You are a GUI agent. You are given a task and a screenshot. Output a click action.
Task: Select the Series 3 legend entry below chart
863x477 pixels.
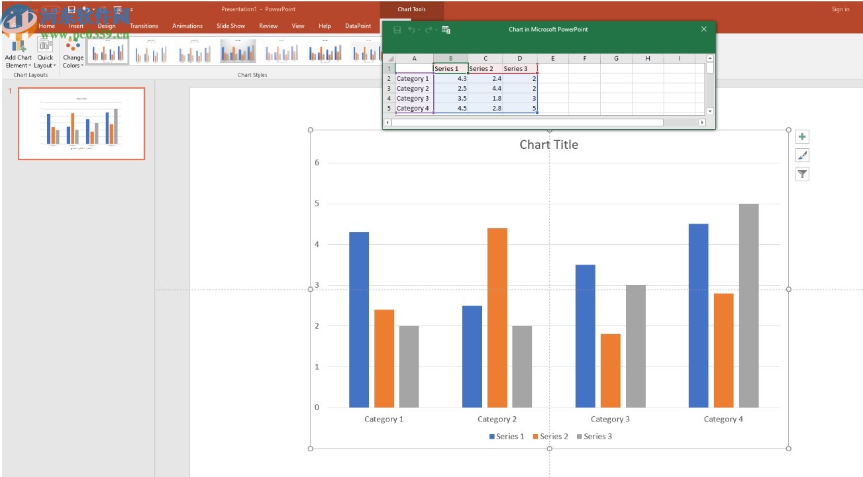click(x=594, y=437)
